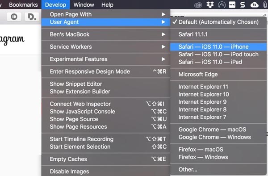
Task: Choose Connect Web Inspector
Action: 106,104
